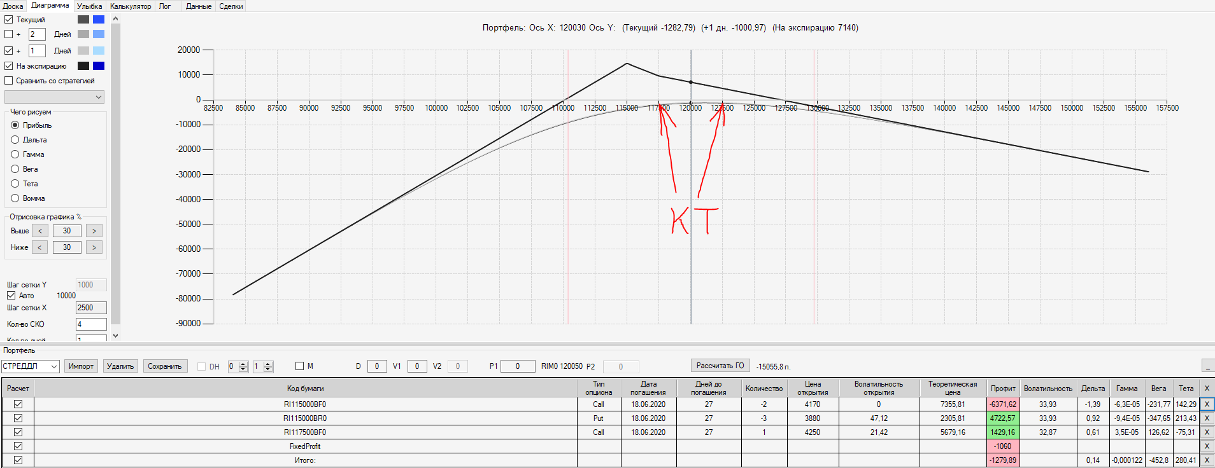
Task: Click the X column header of the table
Action: pyautogui.click(x=1207, y=389)
